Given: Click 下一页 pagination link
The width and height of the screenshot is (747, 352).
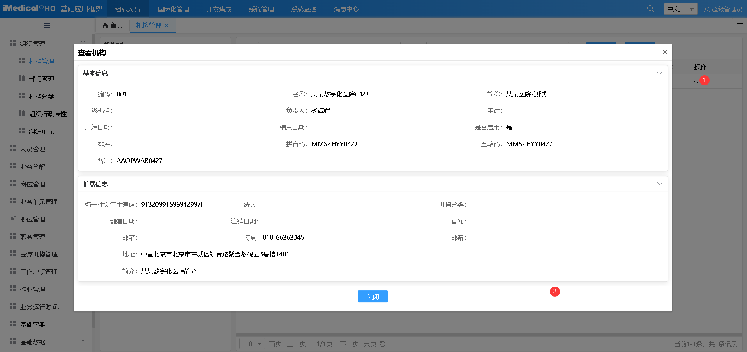Looking at the screenshot, I should pyautogui.click(x=349, y=344).
